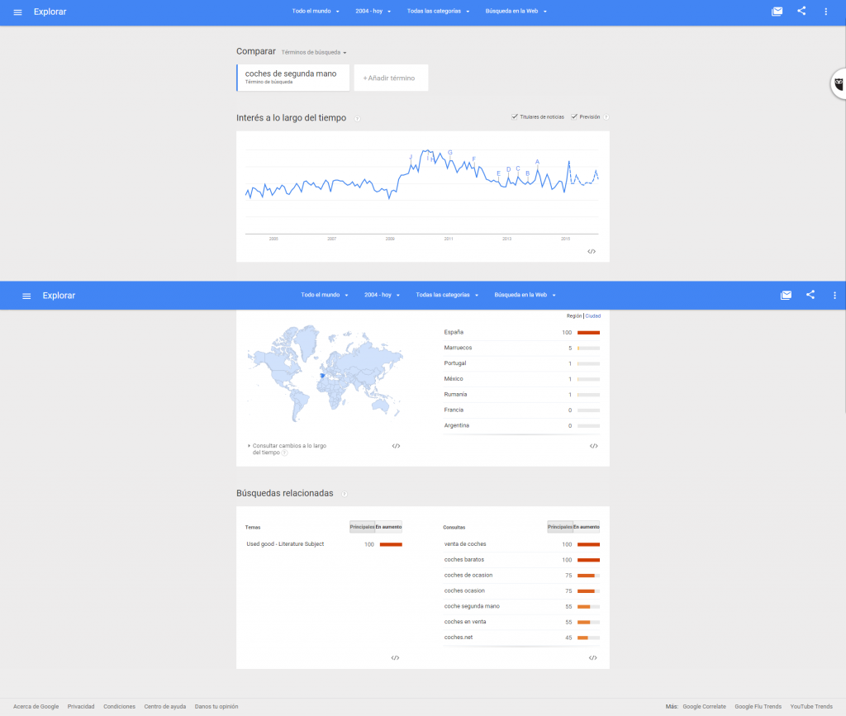Click the envelope icon in the topmost header
The height and width of the screenshot is (716, 846).
(x=777, y=12)
